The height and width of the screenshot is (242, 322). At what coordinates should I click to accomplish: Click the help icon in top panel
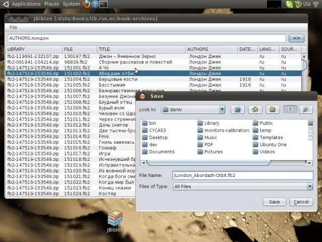(95, 4)
